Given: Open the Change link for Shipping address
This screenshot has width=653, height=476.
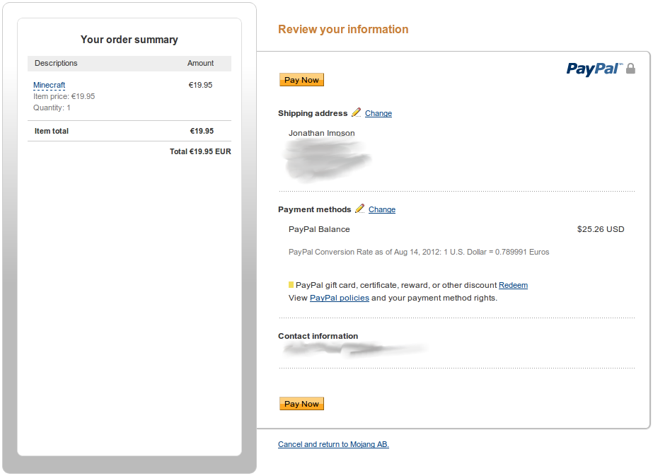Looking at the screenshot, I should (378, 113).
